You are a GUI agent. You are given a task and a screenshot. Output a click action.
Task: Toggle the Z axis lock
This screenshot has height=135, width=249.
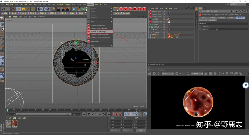click(x=48, y=9)
